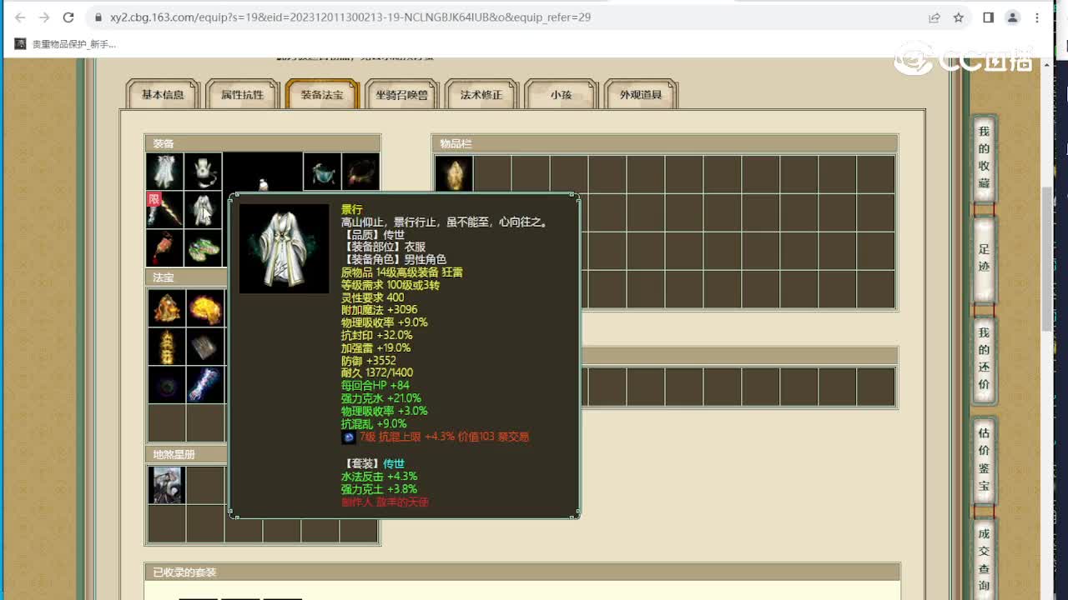Image resolution: width=1068 pixels, height=600 pixels.
Task: Select the golden item in 物品栏
Action: pos(454,174)
